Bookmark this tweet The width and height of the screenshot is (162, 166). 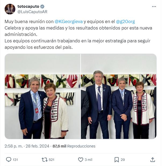(x=117, y=160)
